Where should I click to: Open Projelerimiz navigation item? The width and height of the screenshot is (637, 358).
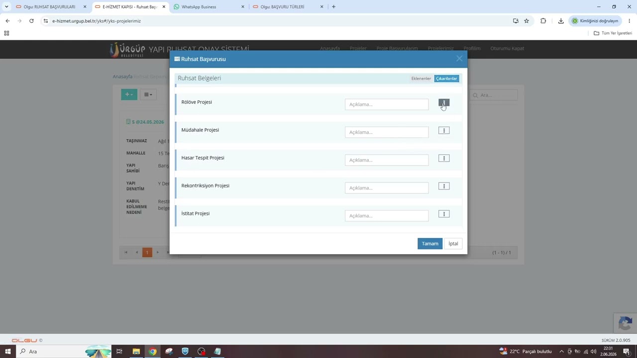(441, 48)
